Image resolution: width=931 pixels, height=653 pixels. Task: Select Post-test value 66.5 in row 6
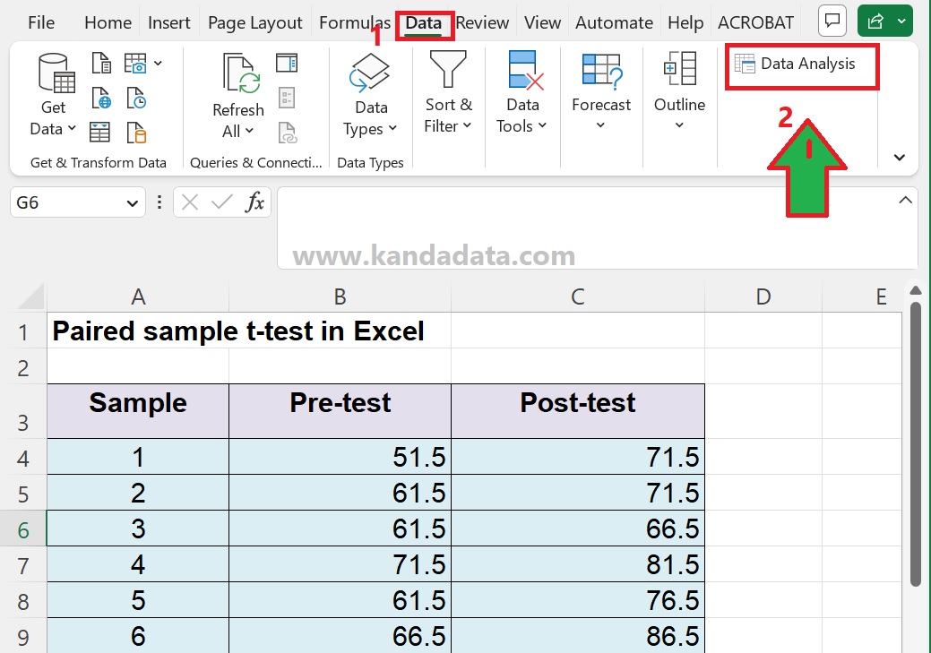tap(578, 528)
